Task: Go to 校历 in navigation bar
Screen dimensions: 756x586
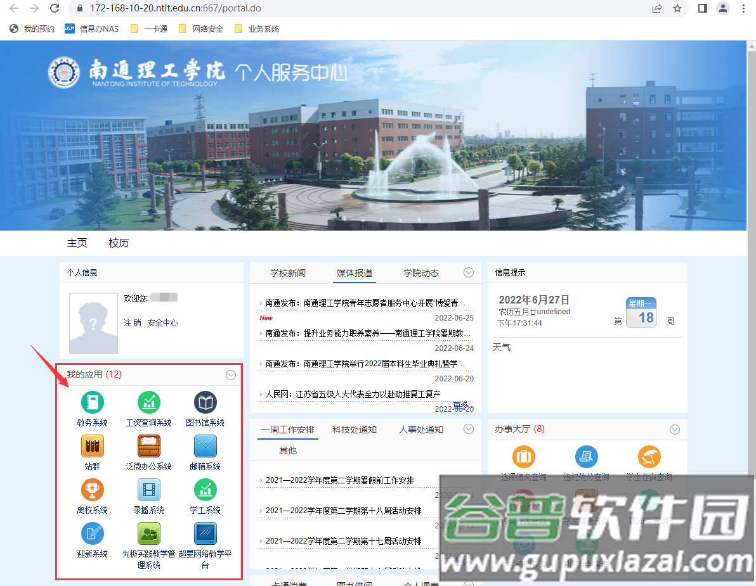Action: pos(119,243)
